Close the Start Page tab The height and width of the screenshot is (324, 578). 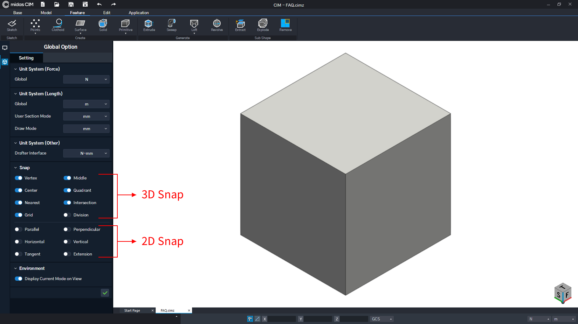pyautogui.click(x=152, y=310)
